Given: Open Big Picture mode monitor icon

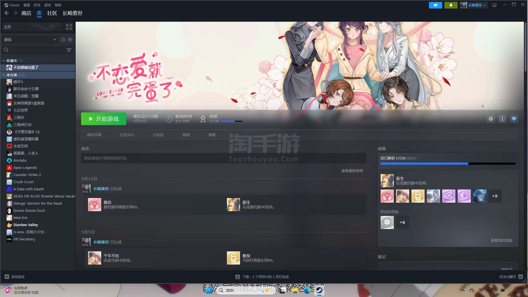Looking at the screenshot, I should click(x=494, y=5).
